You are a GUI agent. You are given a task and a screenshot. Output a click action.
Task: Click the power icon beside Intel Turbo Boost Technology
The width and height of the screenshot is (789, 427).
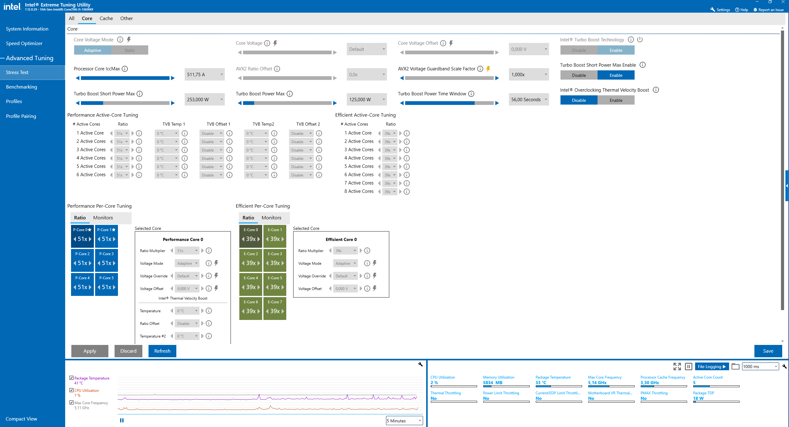[640, 39]
